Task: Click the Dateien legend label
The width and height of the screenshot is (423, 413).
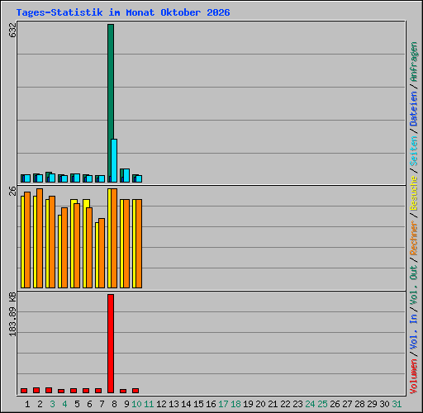Action: [x=414, y=109]
